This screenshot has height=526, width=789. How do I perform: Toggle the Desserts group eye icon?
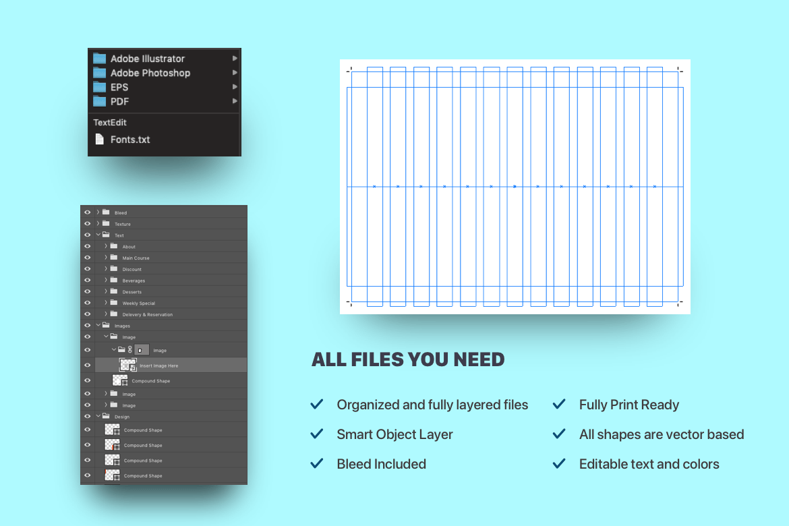(87, 291)
